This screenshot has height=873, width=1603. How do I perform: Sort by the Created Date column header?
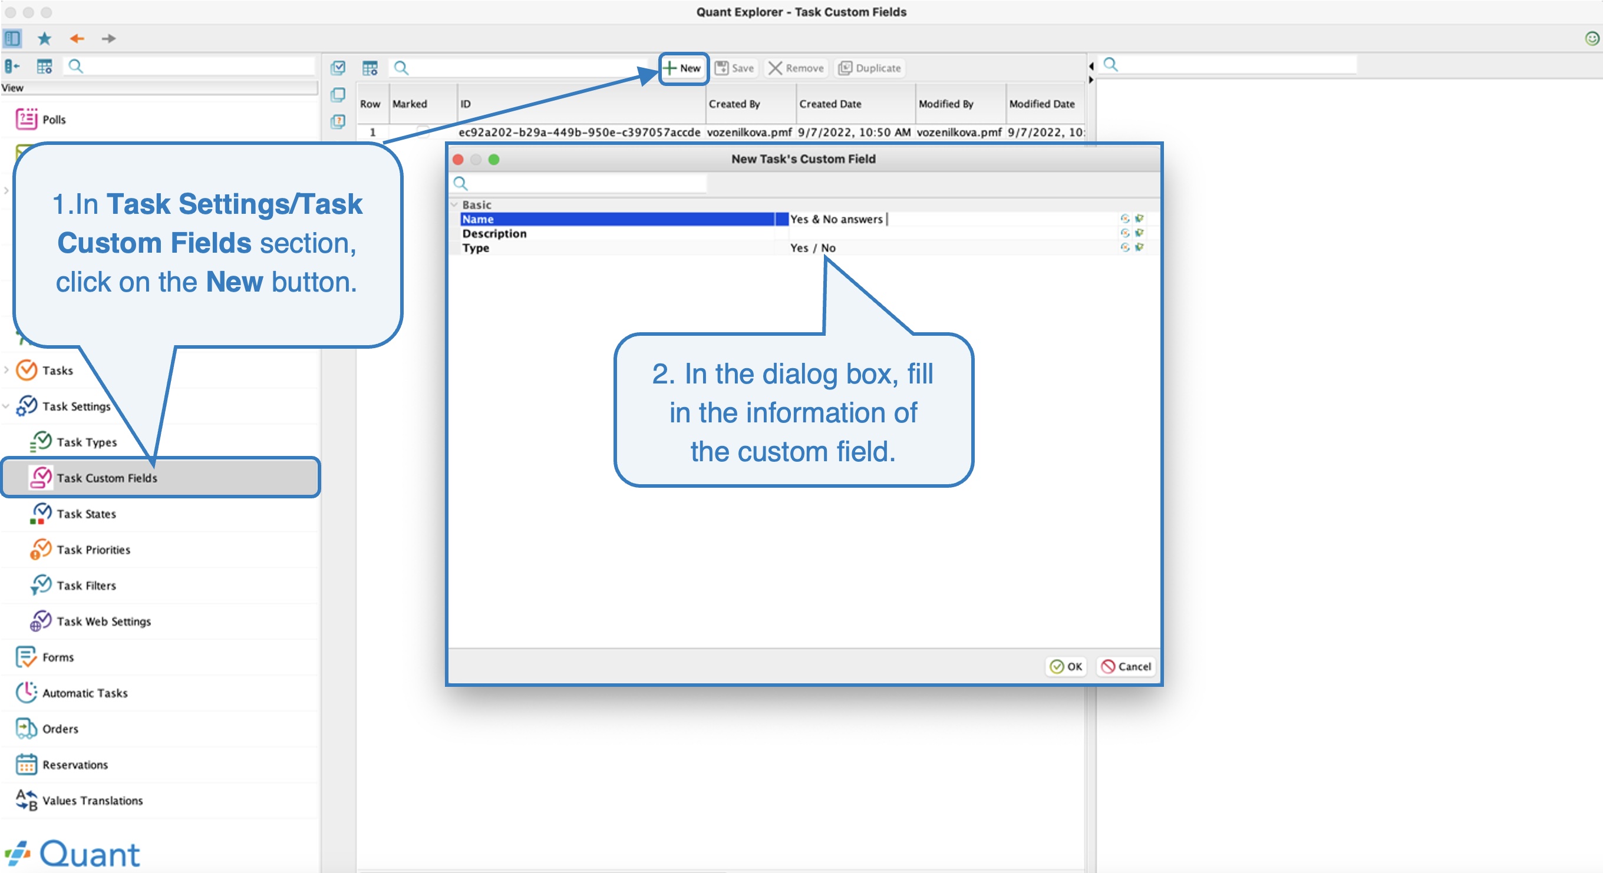coord(856,104)
